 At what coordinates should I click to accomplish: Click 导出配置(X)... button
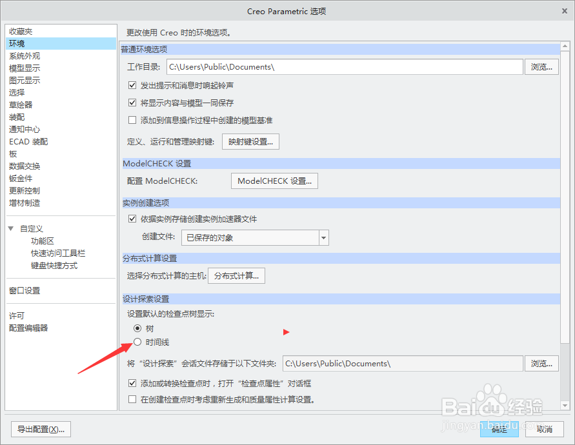tap(41, 430)
